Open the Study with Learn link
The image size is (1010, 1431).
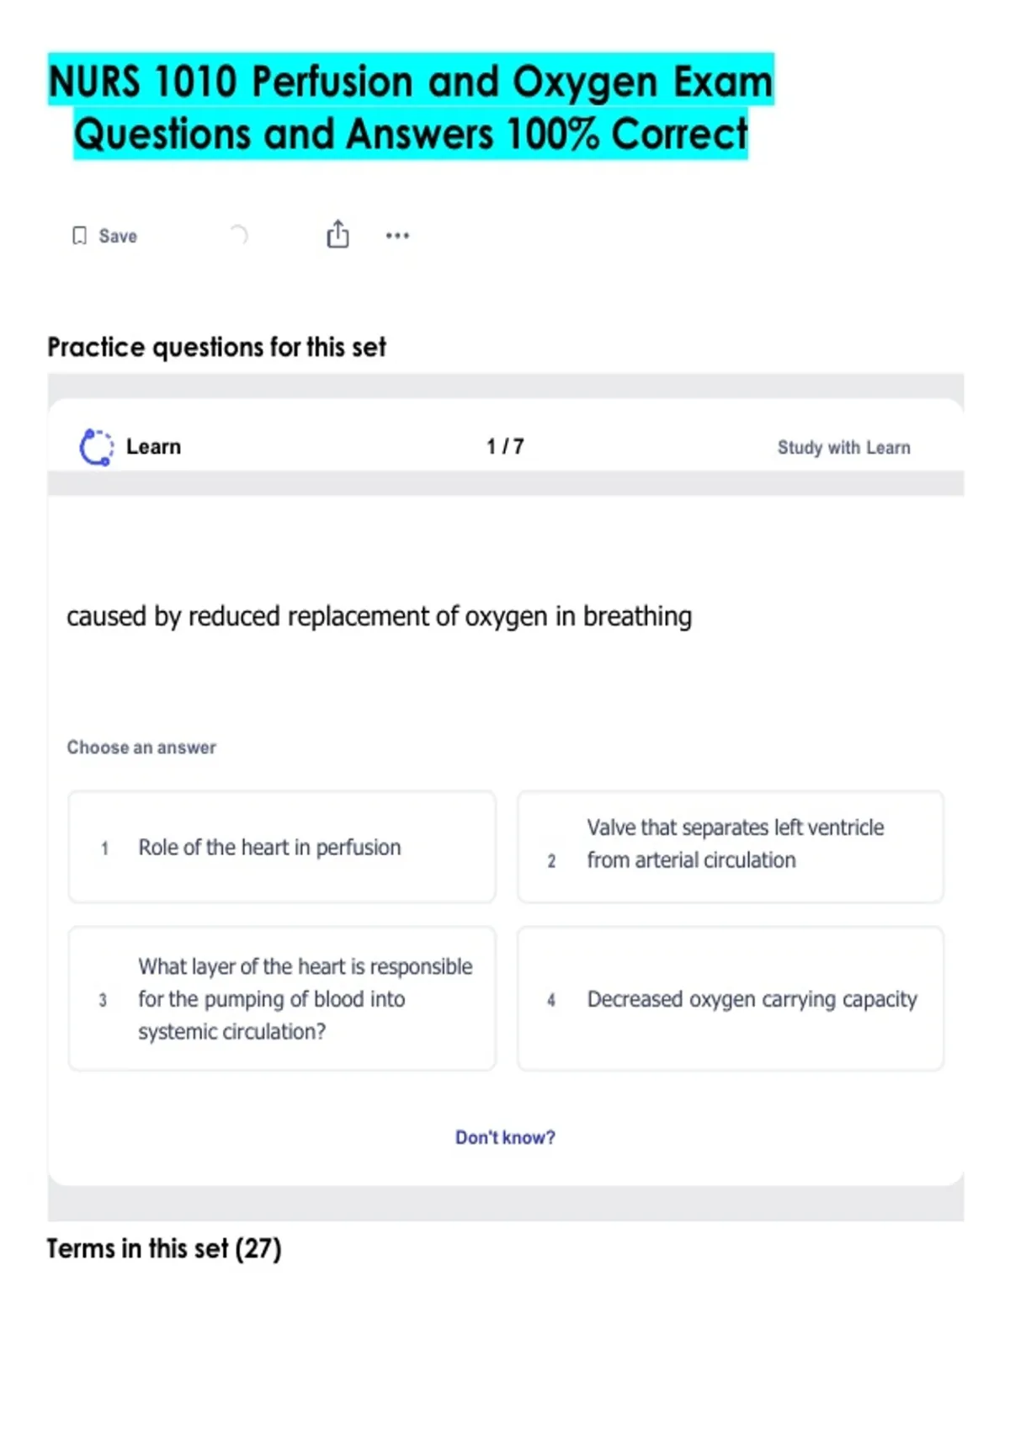coord(843,448)
